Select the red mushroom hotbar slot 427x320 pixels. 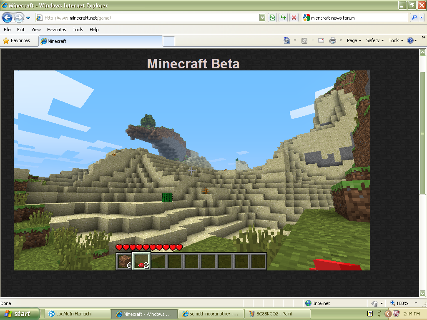[141, 261]
